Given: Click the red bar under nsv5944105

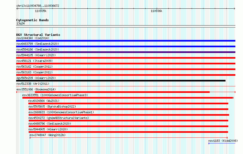Looking at the screenshot, I should click(x=126, y=58).
